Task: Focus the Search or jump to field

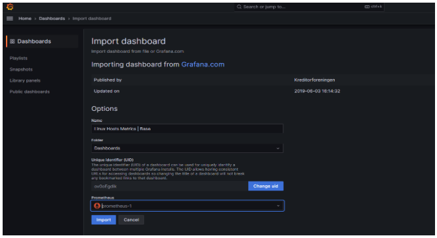Action: [309, 7]
